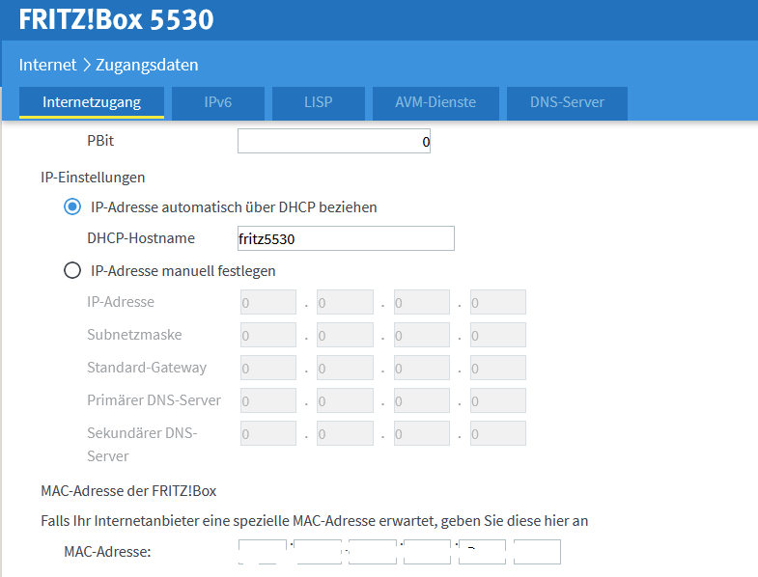
Task: Click third octet of IP-Adresse
Action: tap(422, 302)
